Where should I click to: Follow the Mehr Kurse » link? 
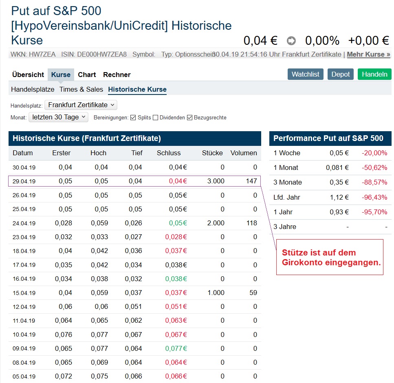(368, 54)
